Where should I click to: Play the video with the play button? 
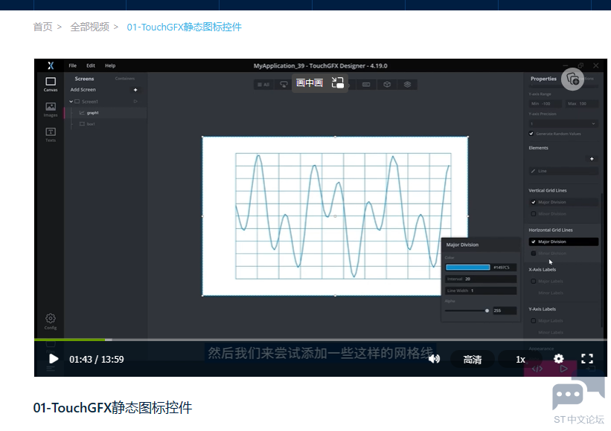54,359
